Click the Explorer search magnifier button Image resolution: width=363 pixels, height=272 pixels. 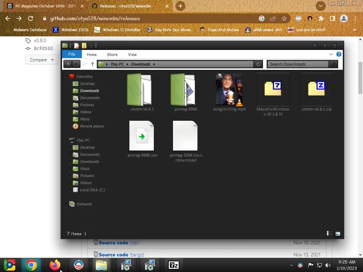[333, 64]
